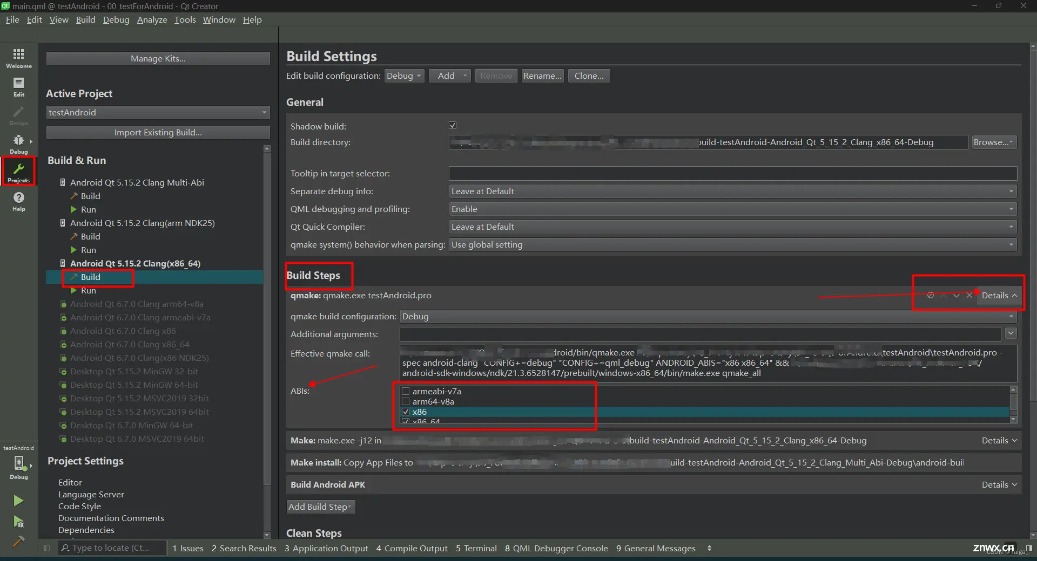Open the Application Output pane

326,548
